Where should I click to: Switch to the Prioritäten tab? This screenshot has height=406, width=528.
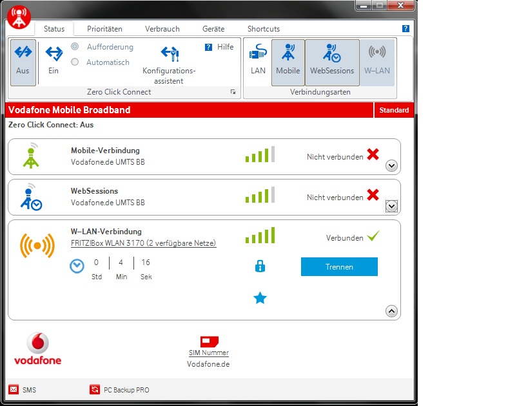(x=104, y=29)
